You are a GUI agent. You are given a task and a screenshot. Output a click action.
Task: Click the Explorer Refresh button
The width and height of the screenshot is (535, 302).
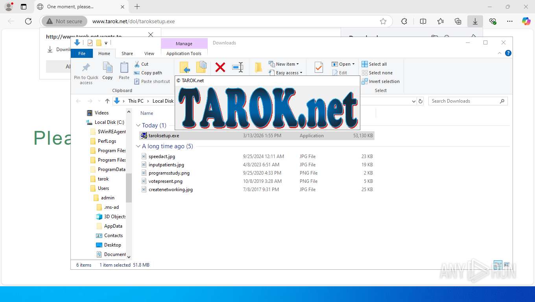pyautogui.click(x=421, y=101)
